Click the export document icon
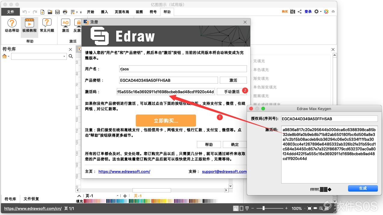383x215 pixels. coord(73,12)
